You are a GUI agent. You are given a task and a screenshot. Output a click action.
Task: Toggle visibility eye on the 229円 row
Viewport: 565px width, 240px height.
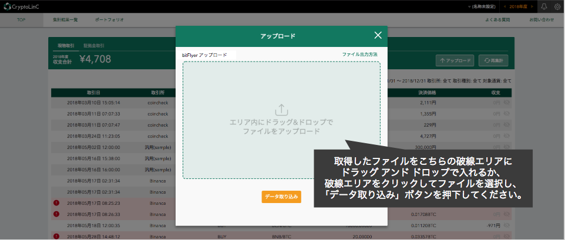[x=507, y=125]
